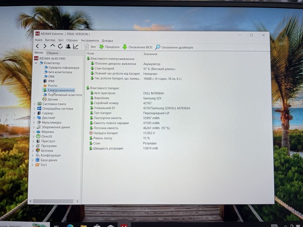Select the База даних tree item
The image size is (303, 227).
(x=46, y=160)
